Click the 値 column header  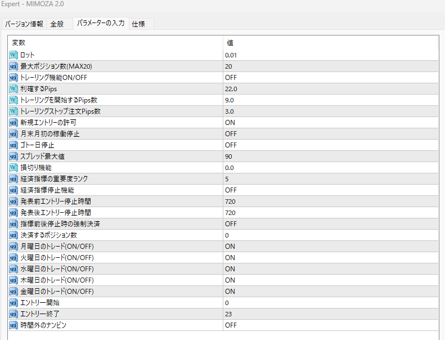click(x=230, y=43)
